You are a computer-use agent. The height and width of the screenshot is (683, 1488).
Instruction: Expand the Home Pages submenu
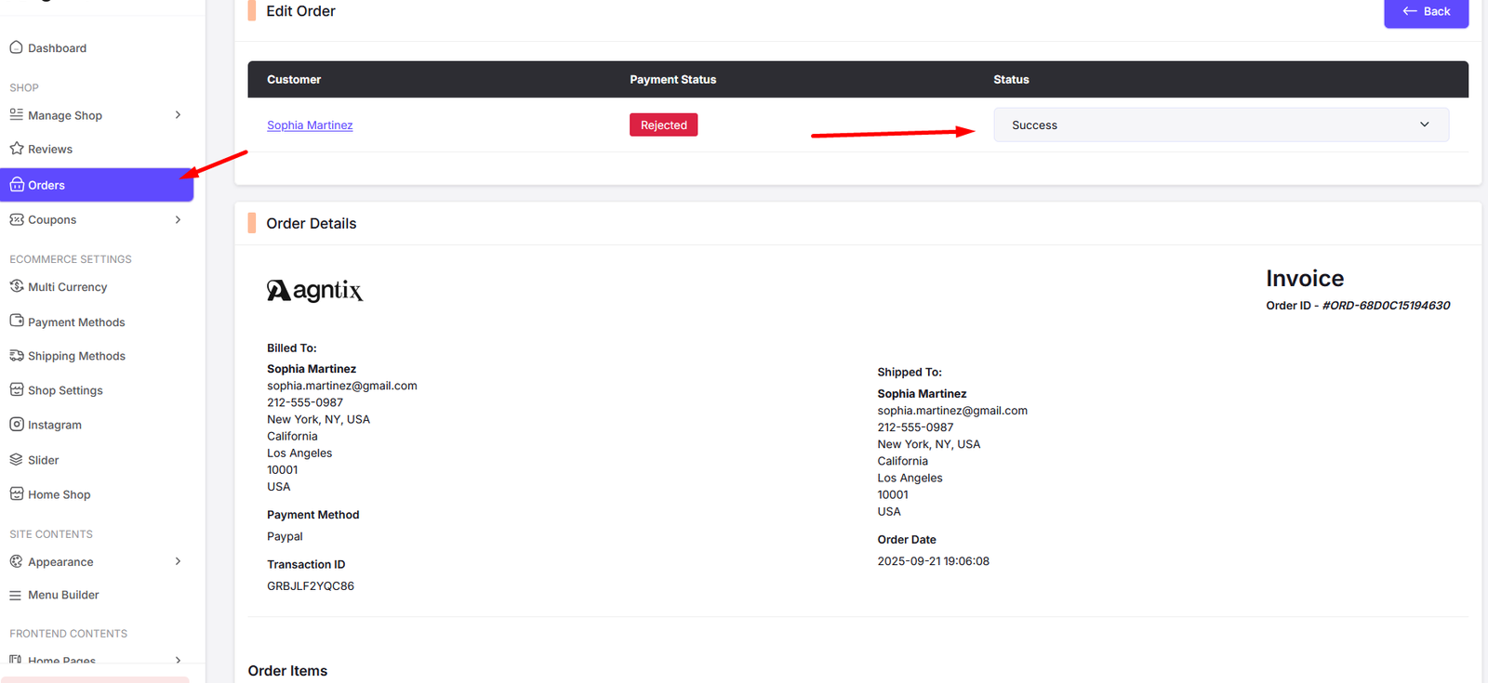click(x=178, y=660)
